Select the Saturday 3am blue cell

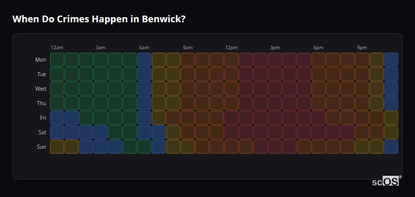101,132
